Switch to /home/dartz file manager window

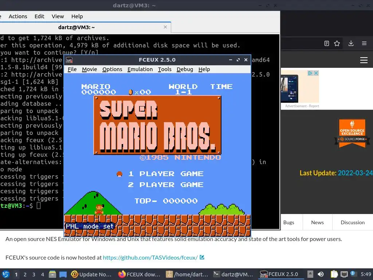coord(187,274)
